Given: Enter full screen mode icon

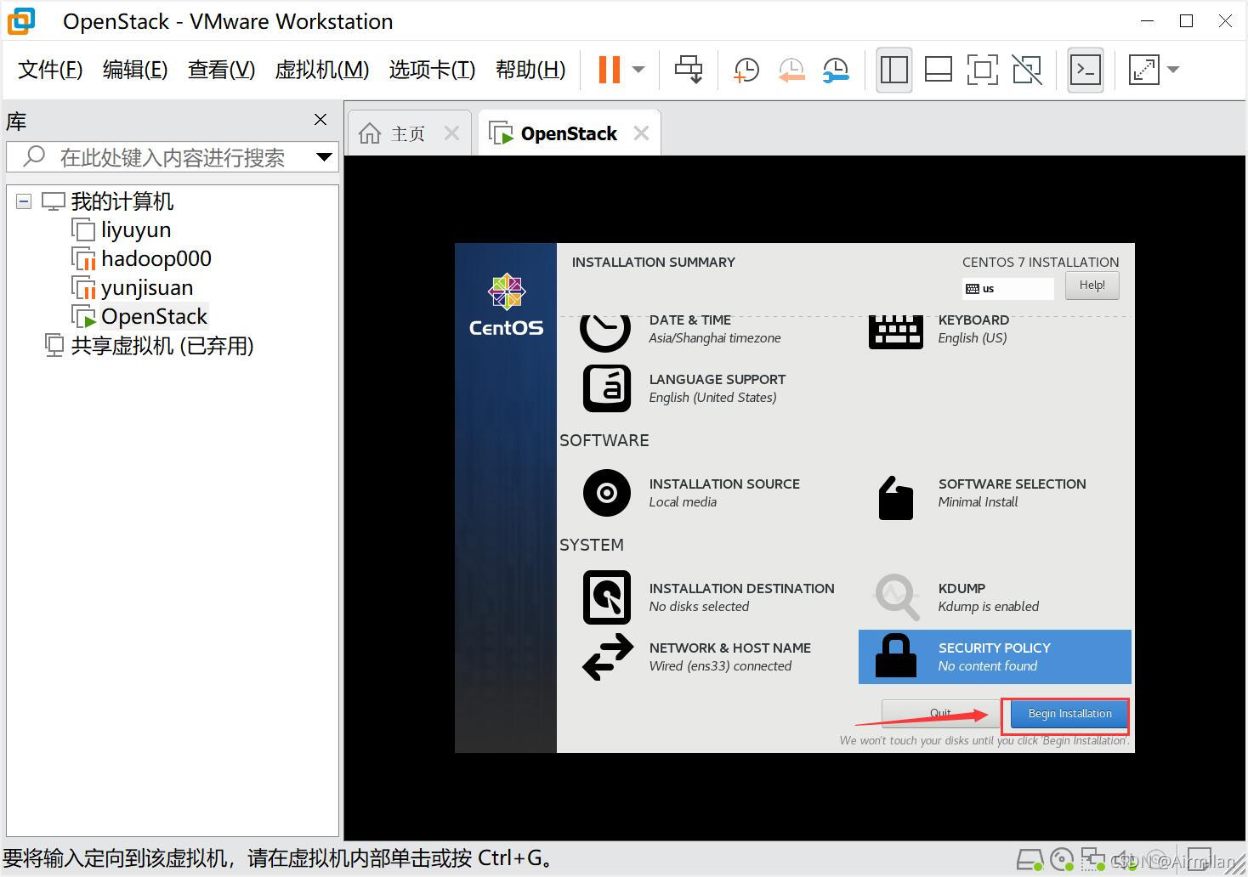Looking at the screenshot, I should click(983, 70).
